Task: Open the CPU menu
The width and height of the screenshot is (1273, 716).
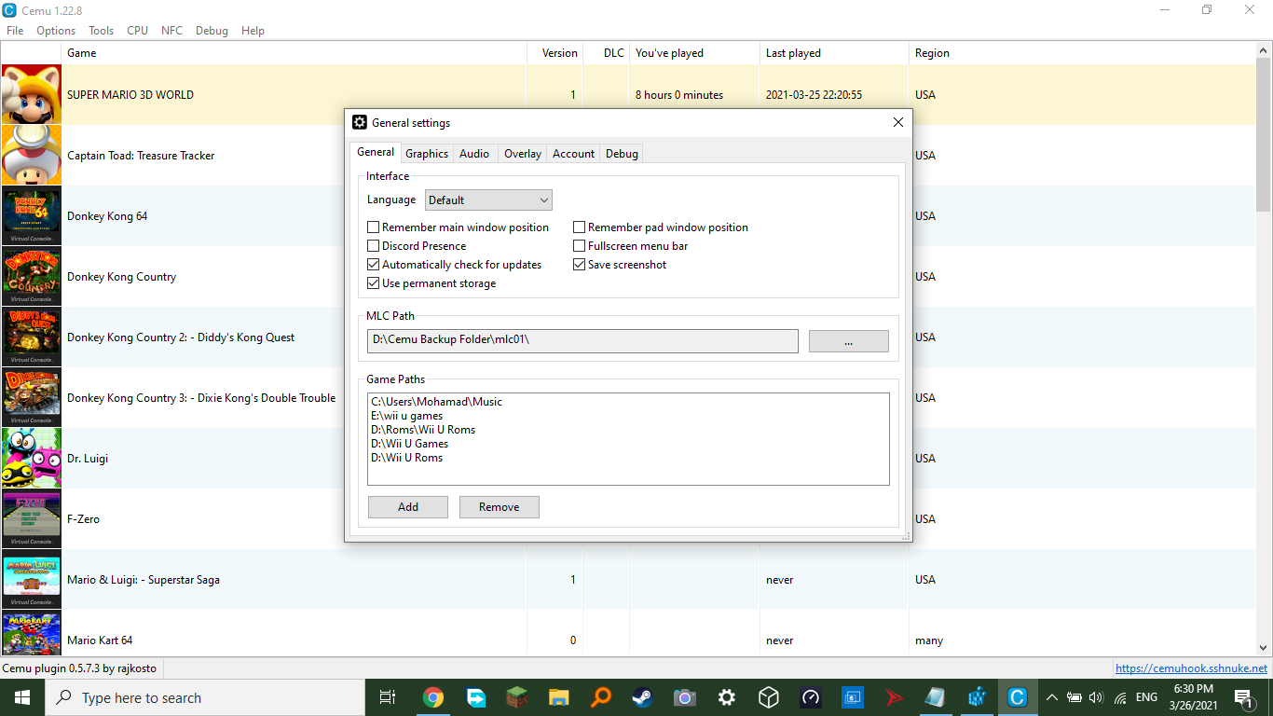Action: coord(138,31)
